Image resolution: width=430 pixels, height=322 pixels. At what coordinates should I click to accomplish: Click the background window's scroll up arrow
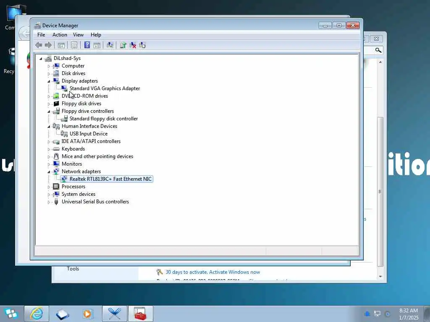pyautogui.click(x=380, y=62)
